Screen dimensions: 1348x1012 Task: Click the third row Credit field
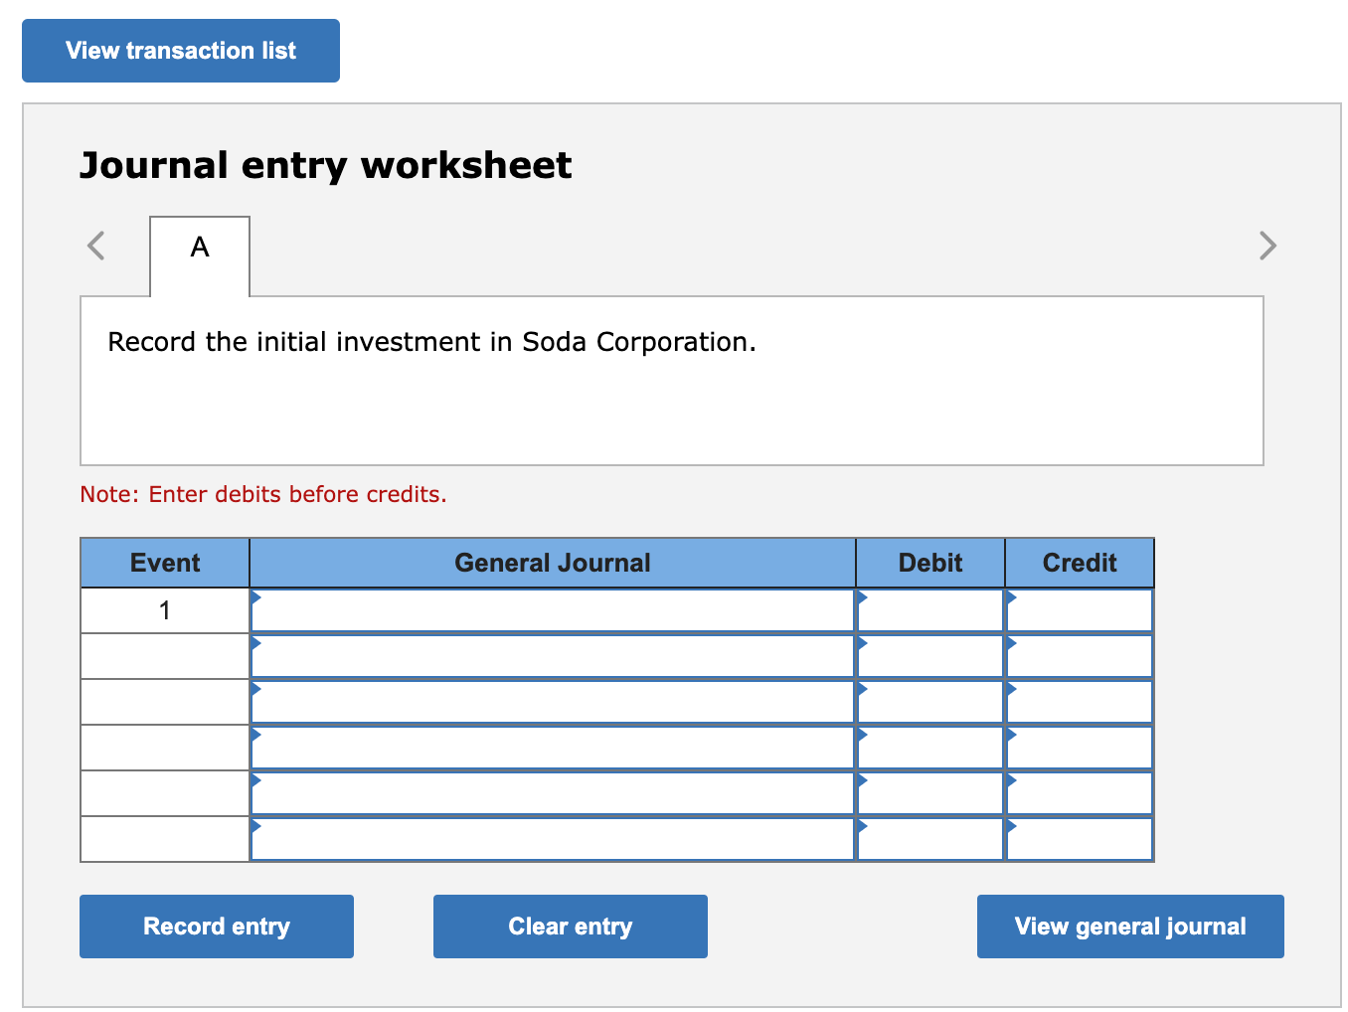1080,702
